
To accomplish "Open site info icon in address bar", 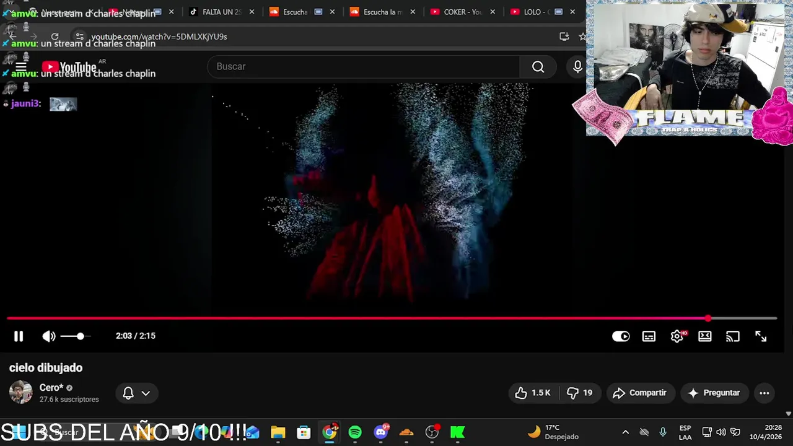I will [79, 37].
